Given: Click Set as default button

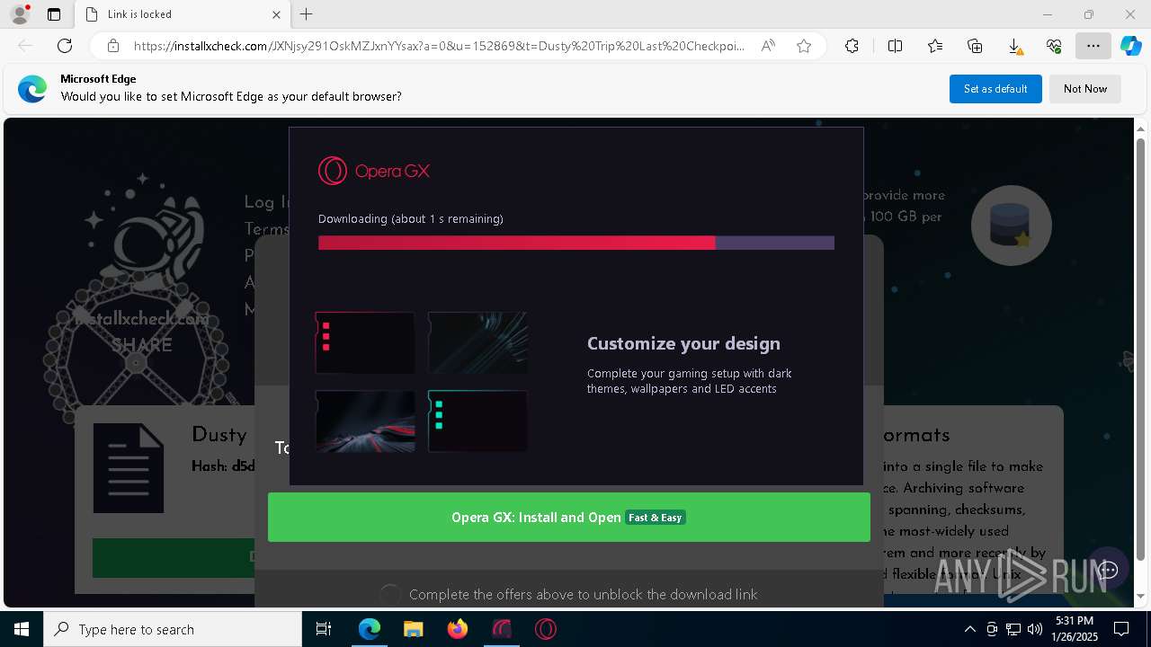Looking at the screenshot, I should point(995,89).
